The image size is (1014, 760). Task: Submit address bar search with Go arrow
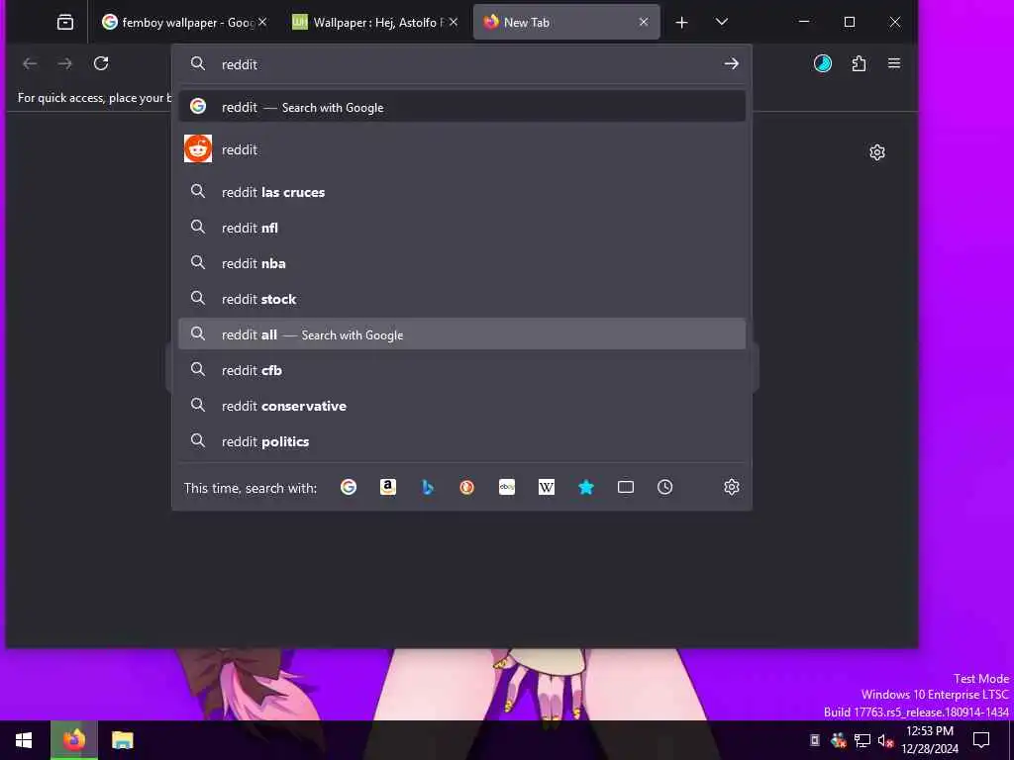coord(732,63)
